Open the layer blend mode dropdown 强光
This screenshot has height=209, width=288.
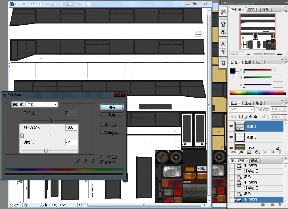tap(241, 109)
